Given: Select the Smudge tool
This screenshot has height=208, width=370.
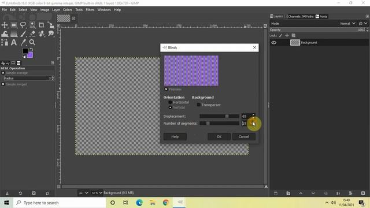Looking at the screenshot, I should pyautogui.click(x=51, y=34).
